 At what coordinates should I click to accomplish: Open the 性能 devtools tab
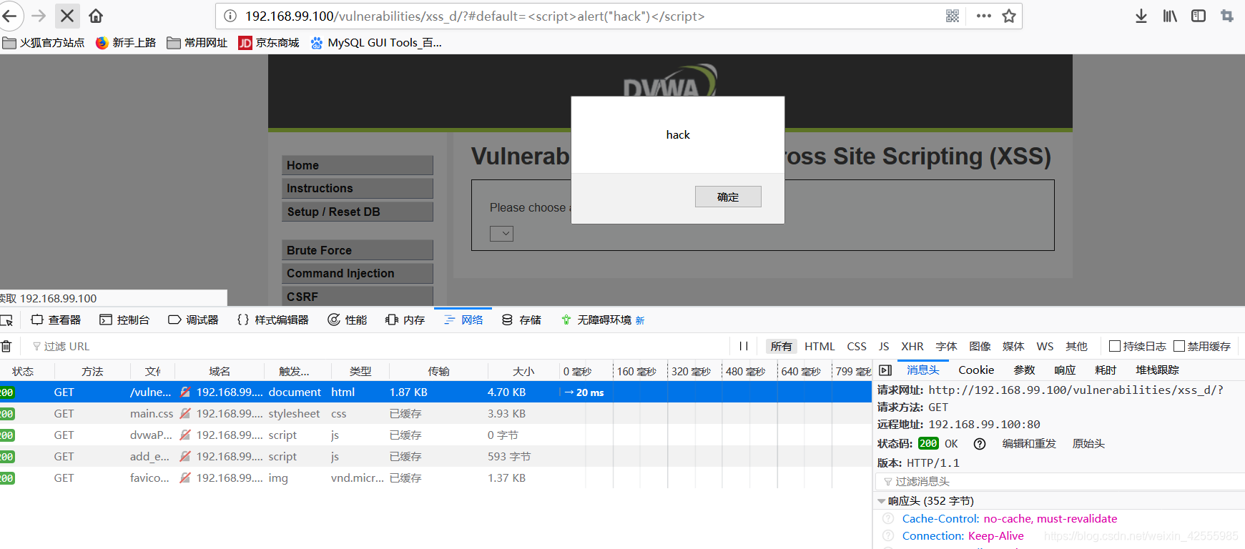coord(348,320)
